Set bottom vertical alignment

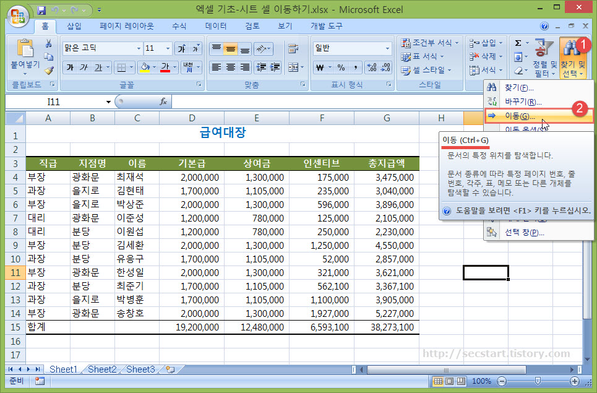(x=245, y=48)
